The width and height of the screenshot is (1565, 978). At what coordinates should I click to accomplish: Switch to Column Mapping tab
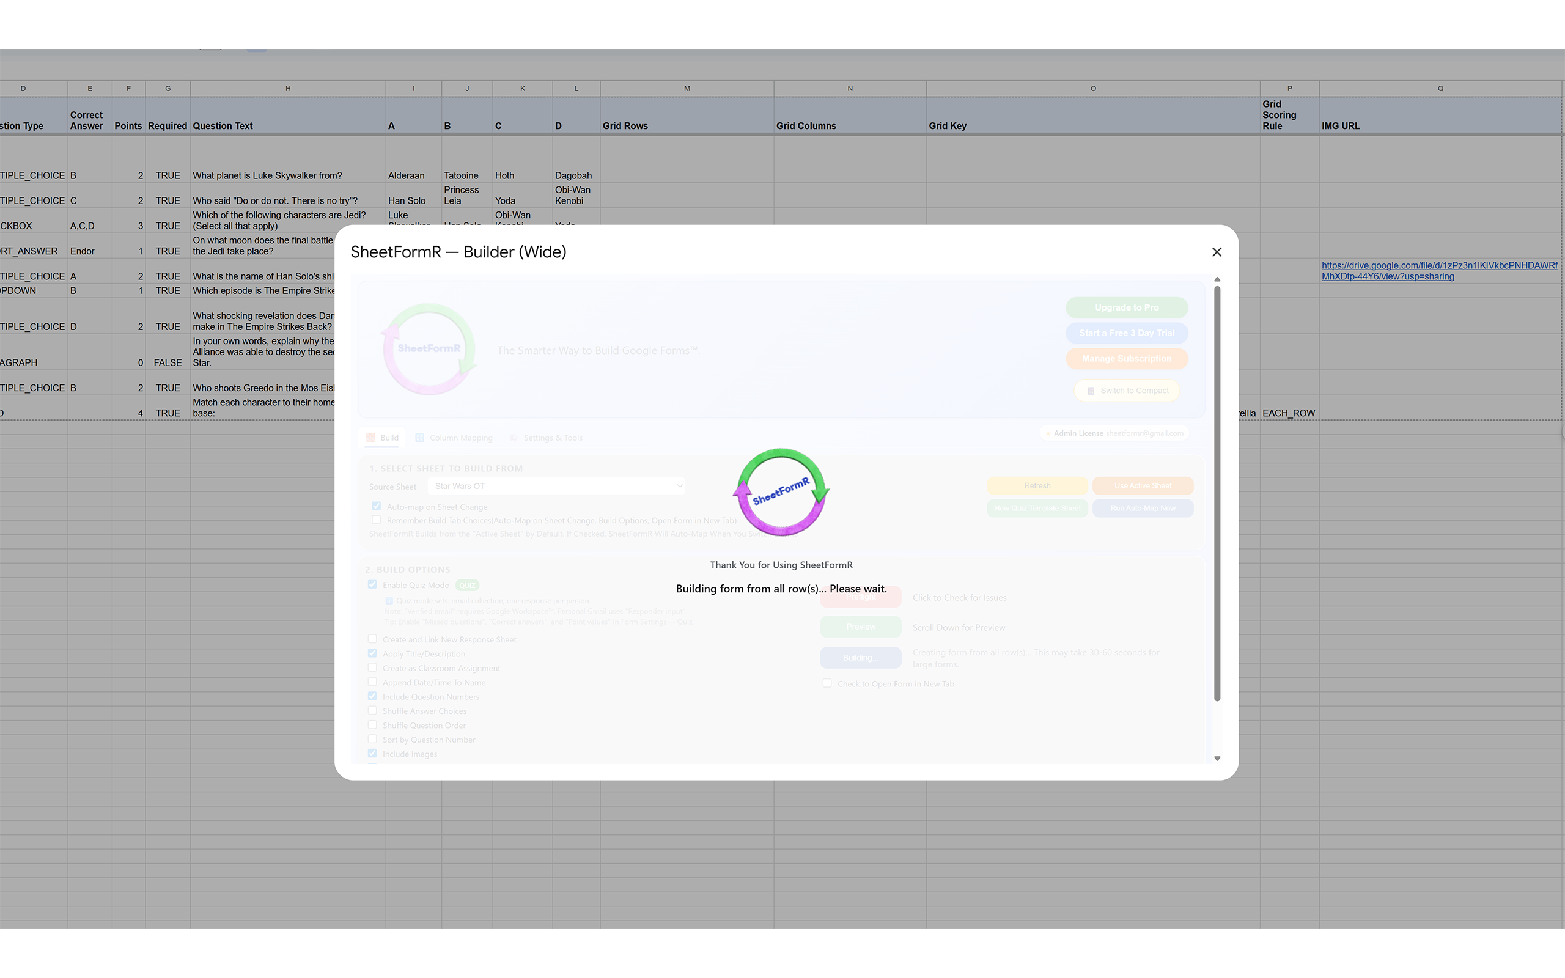(x=460, y=438)
